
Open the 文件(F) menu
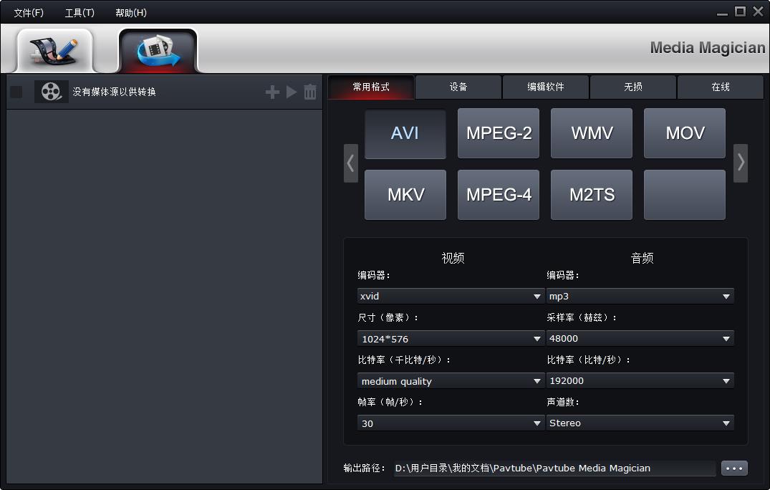coord(29,12)
